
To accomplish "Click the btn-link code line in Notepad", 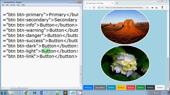I will [40, 56].
